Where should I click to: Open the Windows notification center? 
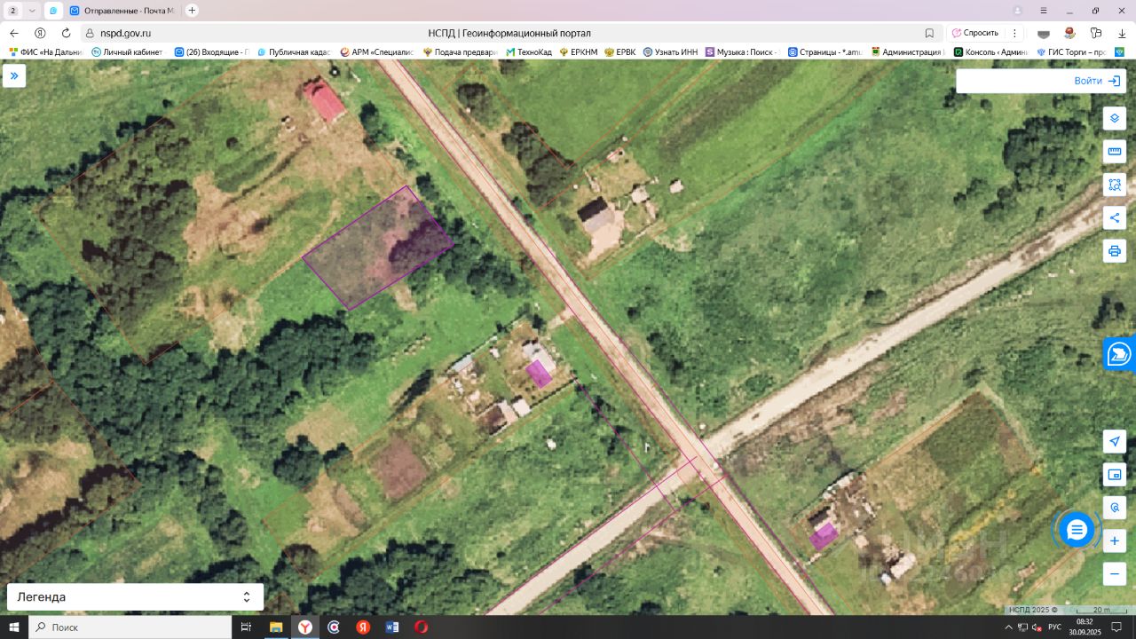point(1118,627)
